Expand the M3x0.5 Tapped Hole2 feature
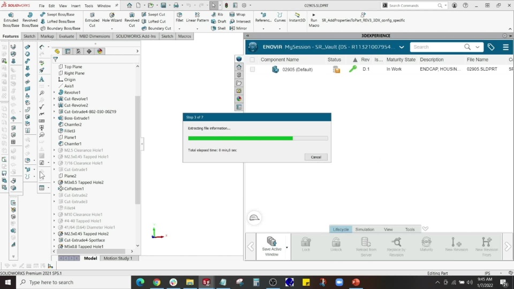The image size is (514, 289). tap(55, 182)
